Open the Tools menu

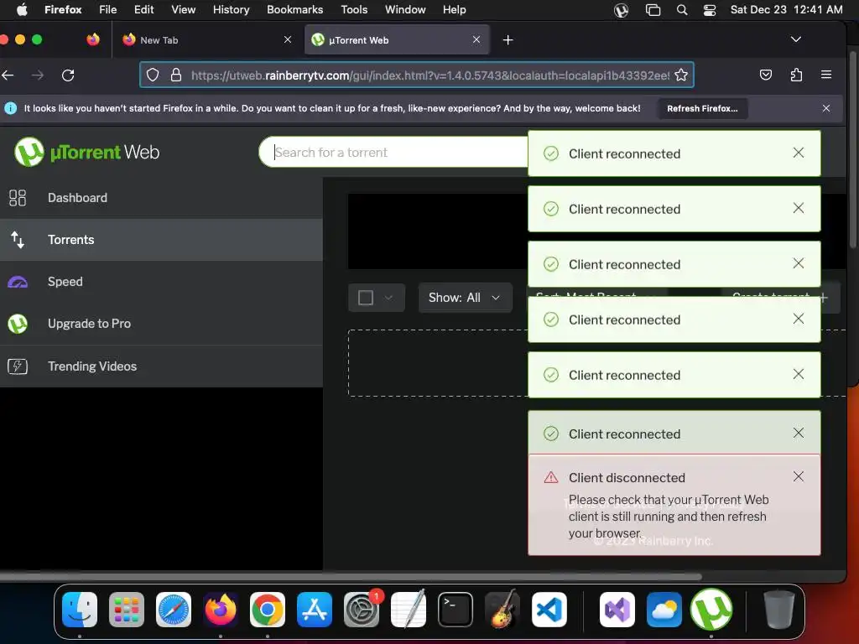click(x=354, y=9)
